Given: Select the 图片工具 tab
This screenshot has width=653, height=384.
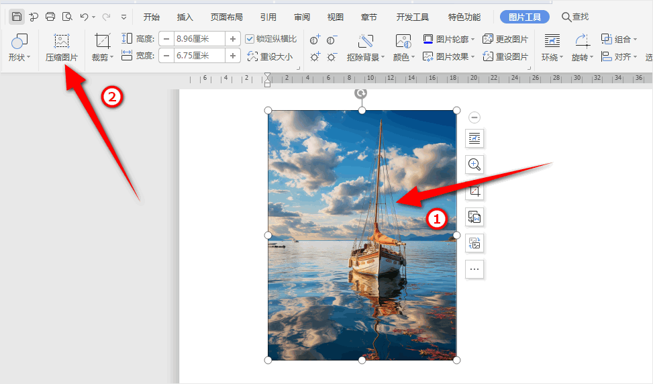Looking at the screenshot, I should pos(525,17).
